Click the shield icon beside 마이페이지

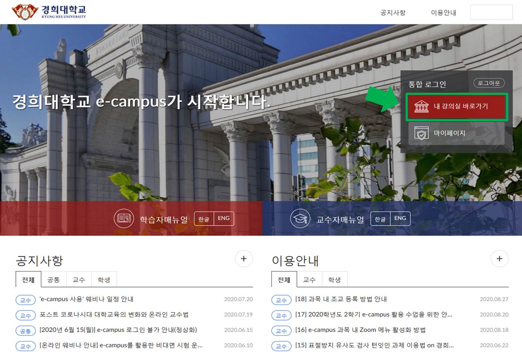click(422, 133)
